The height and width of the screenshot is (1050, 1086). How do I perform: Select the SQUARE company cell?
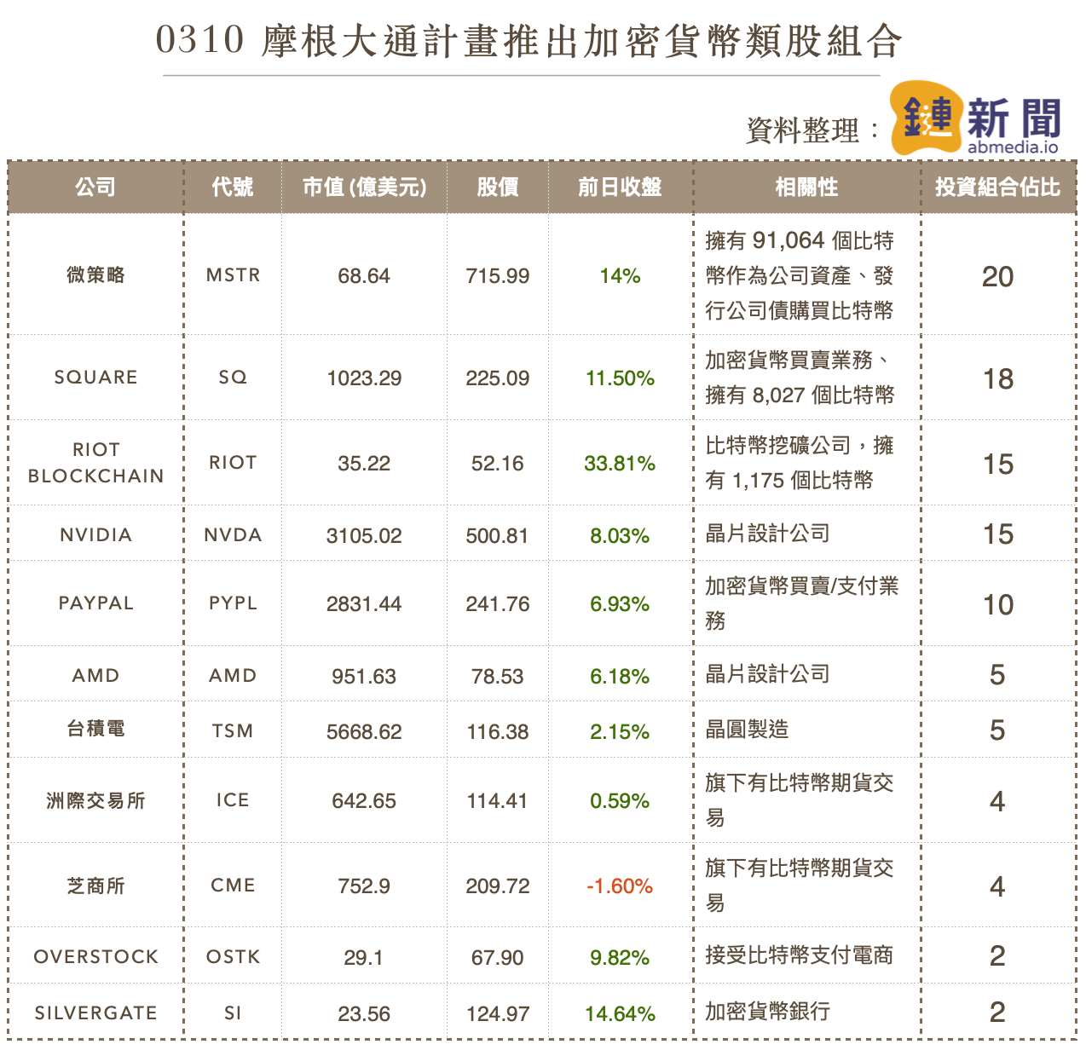point(95,377)
